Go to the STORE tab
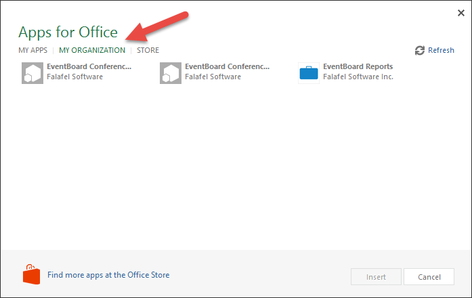This screenshot has height=298, width=472. [148, 50]
